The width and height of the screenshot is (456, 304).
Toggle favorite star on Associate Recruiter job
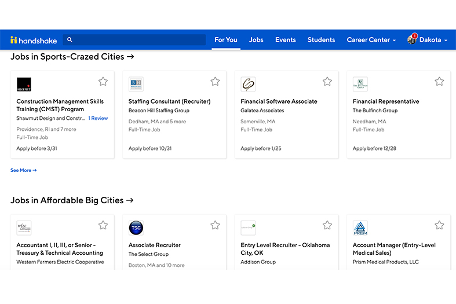pyautogui.click(x=215, y=225)
